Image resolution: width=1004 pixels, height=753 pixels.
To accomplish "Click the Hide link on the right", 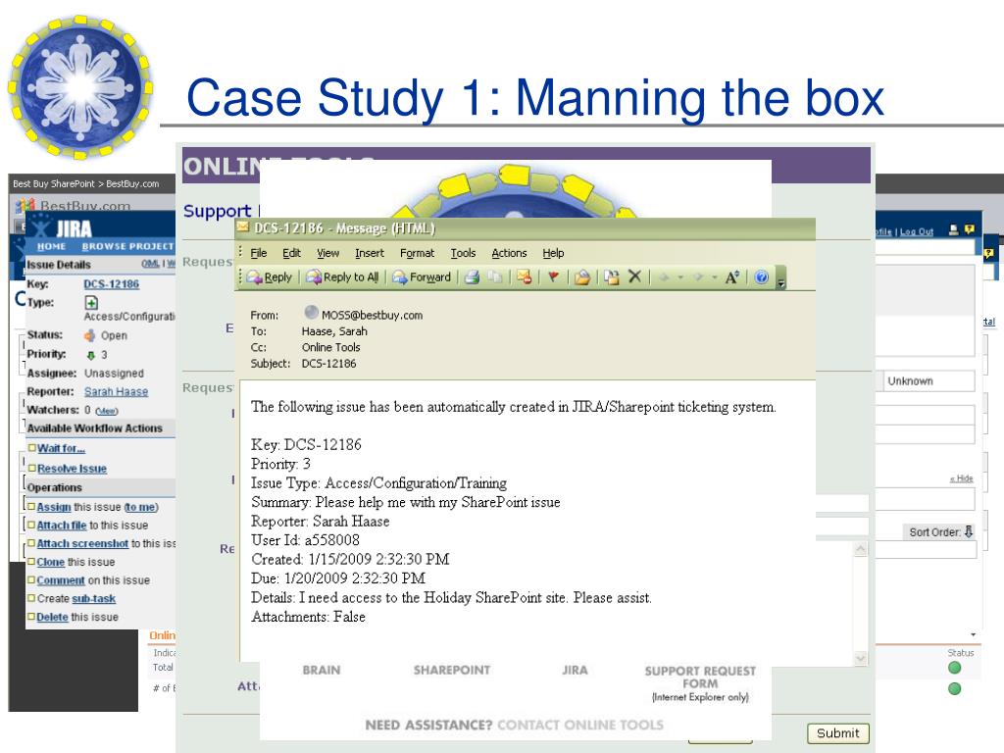I will point(961,478).
